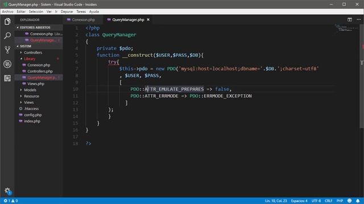This screenshot has height=204, width=364.
Task: Show errors and warnings from status bar
Action: (11, 201)
